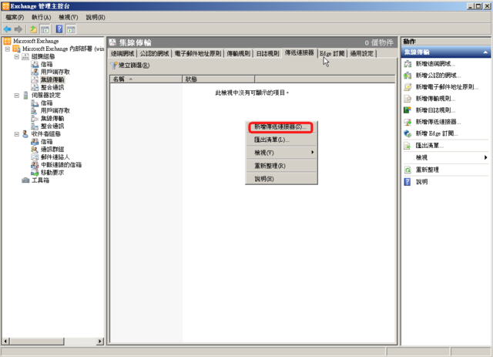Screen dimensions: 493x357
Task: Select the 傳送連接器 tab
Action: point(300,53)
